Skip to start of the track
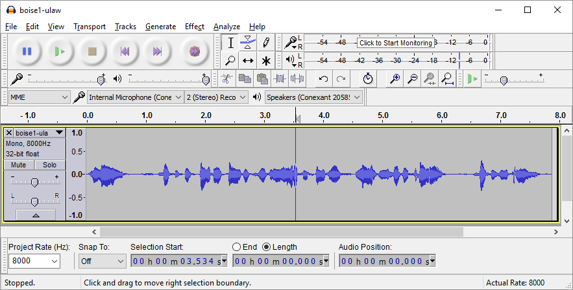Viewport: 573px width, 290px height. coord(125,51)
